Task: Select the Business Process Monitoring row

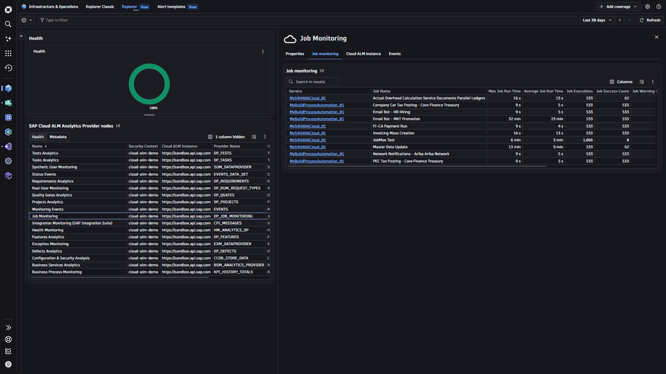Action: [x=149, y=272]
